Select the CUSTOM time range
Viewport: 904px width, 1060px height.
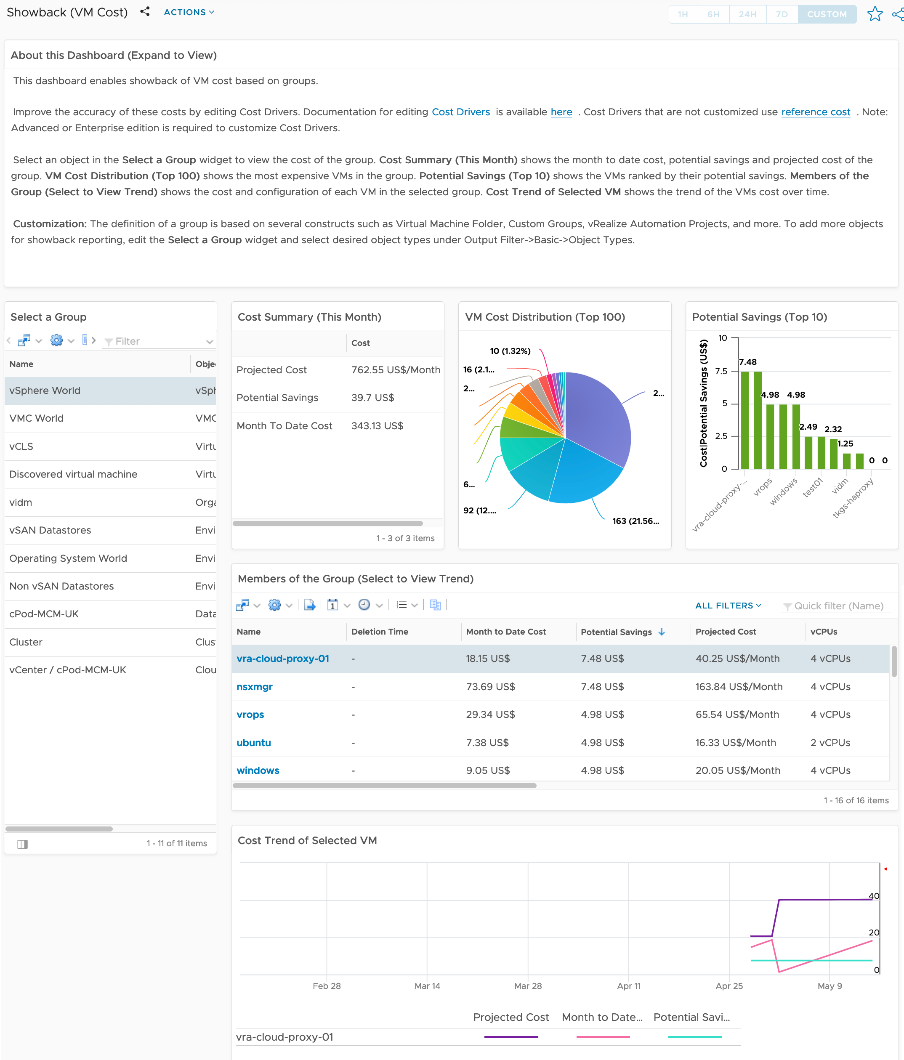pos(827,14)
